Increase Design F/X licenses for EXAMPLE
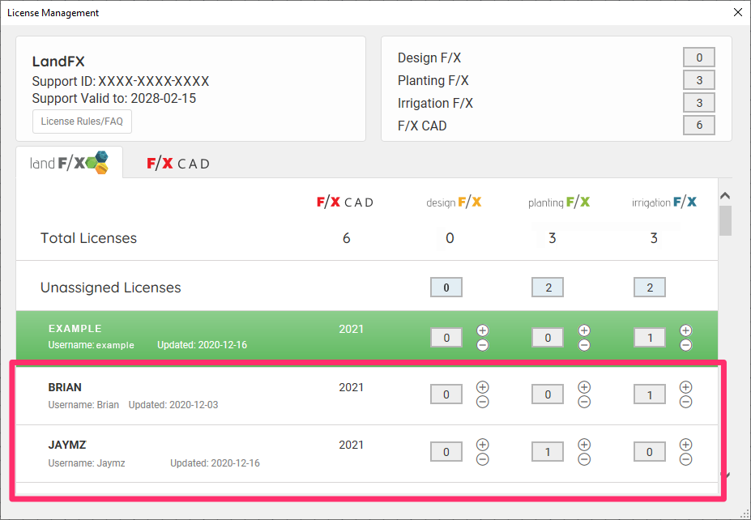This screenshot has height=520, width=751. pyautogui.click(x=482, y=330)
